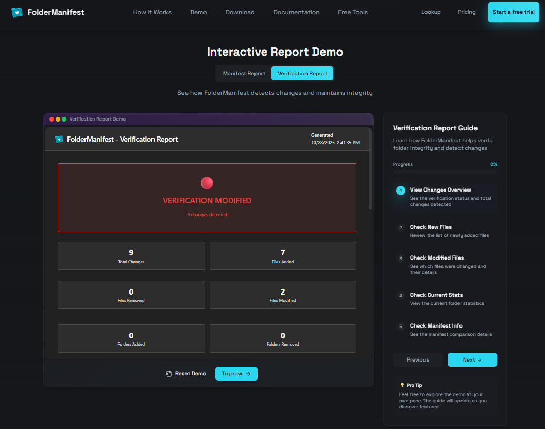Click the FolderManifest logo icon in navbar
The height and width of the screenshot is (429, 545).
17,12
